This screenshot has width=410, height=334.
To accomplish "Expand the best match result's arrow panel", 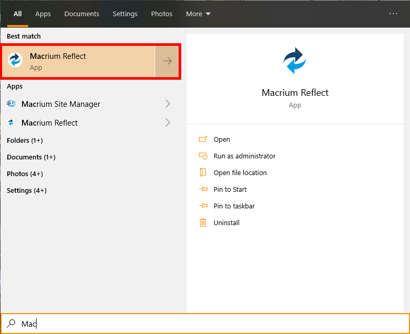I will point(167,61).
